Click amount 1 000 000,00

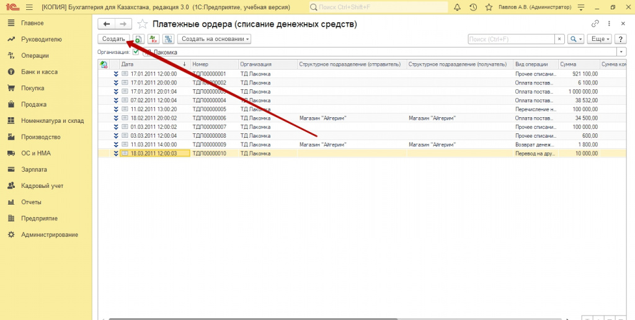(583, 92)
